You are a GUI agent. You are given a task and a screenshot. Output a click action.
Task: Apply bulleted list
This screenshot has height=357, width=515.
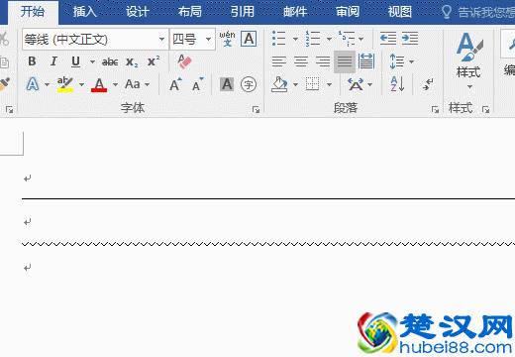279,39
